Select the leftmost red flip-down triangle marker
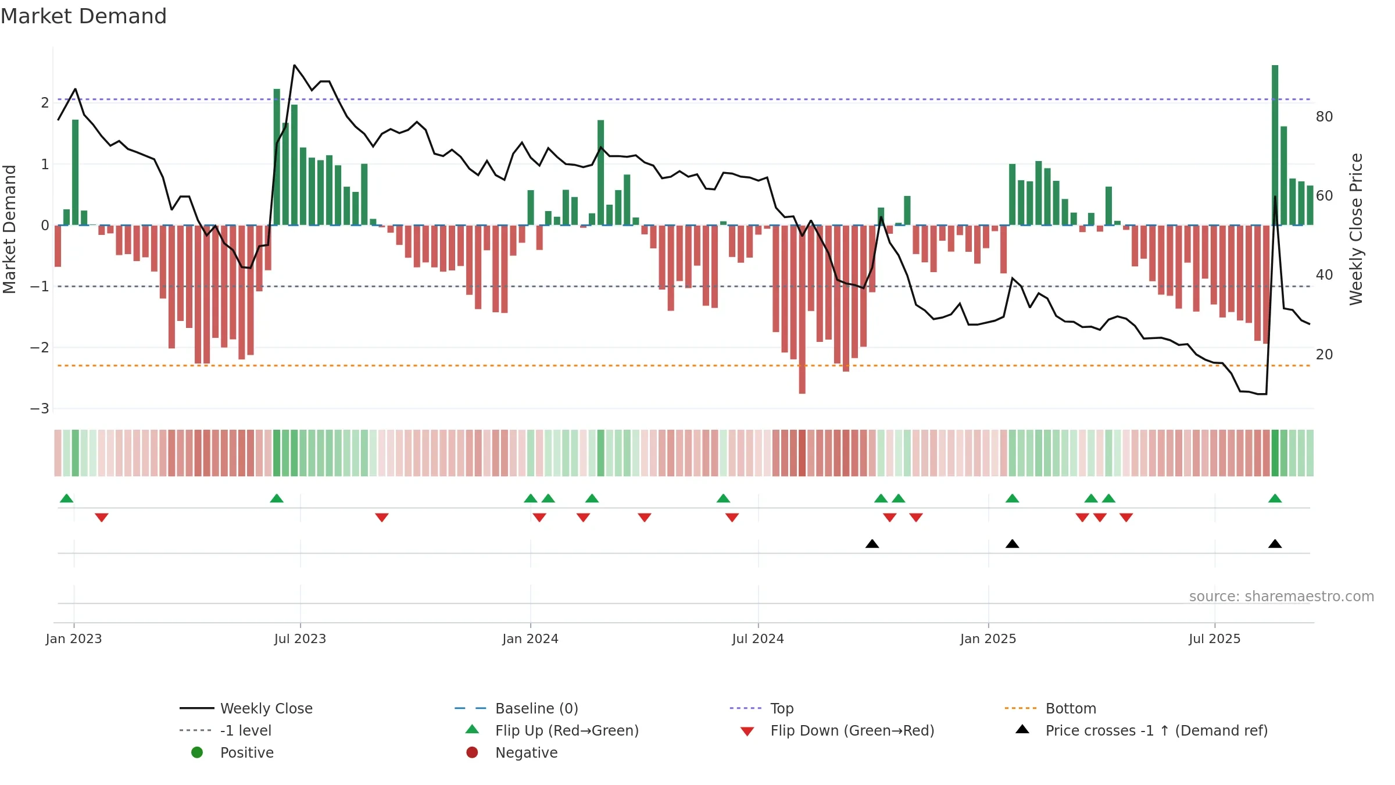1395x785 pixels. [x=102, y=518]
